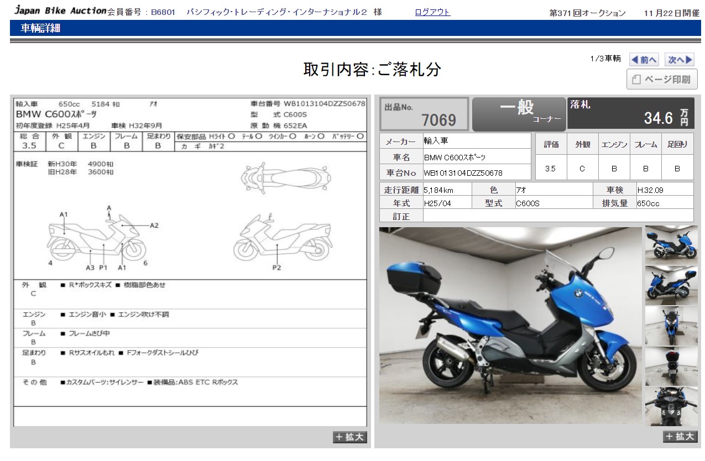Click the mileage value 5,184km
705x461 pixels.
point(447,190)
